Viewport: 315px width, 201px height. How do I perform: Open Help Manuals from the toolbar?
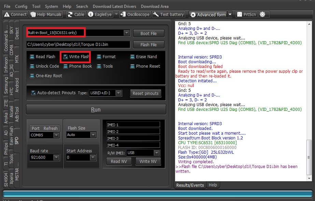click(x=33, y=15)
